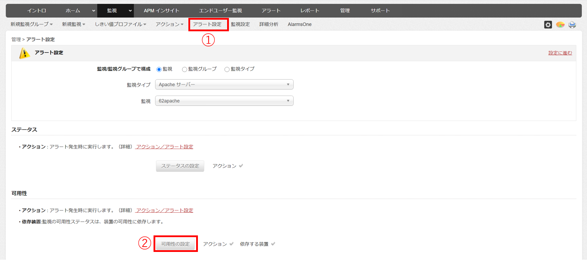
Task: Click アクション text beside 可用性の設定 button
Action: 215,244
